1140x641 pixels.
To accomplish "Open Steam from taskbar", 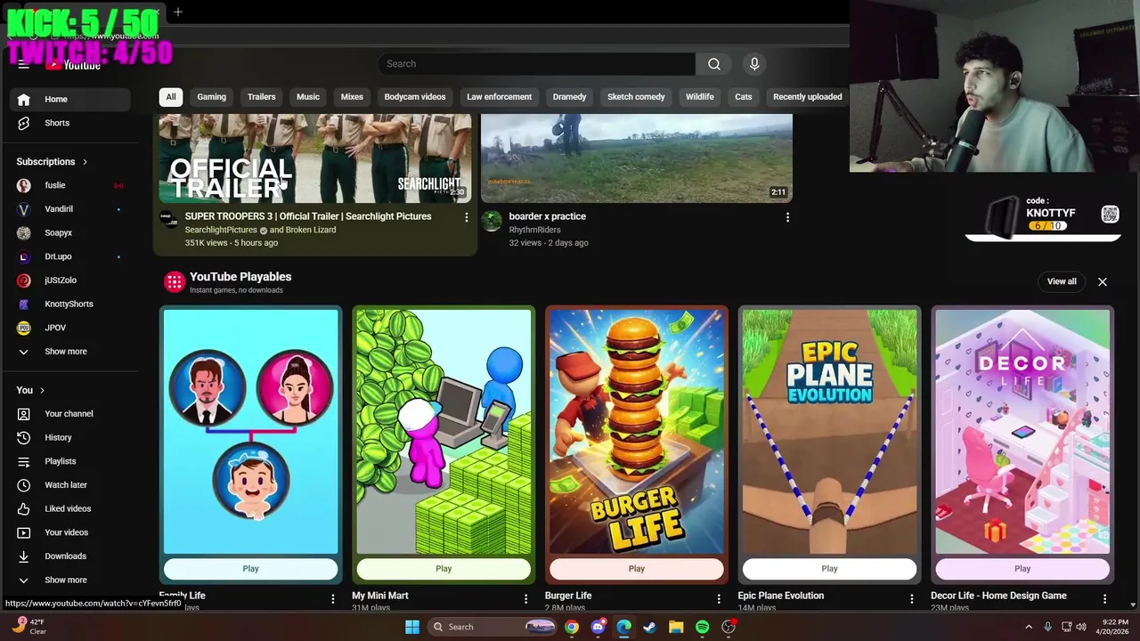I will coord(650,627).
